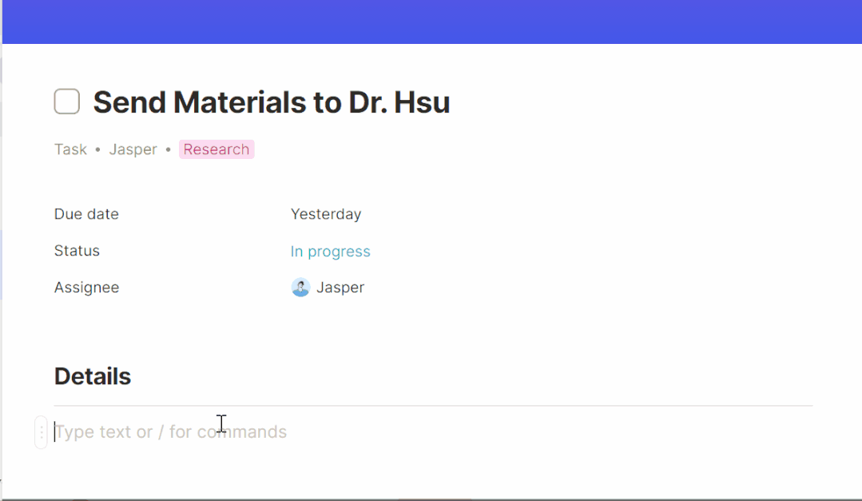862x501 pixels.
Task: Open the Jasper link in subtitle row
Action: tap(133, 149)
